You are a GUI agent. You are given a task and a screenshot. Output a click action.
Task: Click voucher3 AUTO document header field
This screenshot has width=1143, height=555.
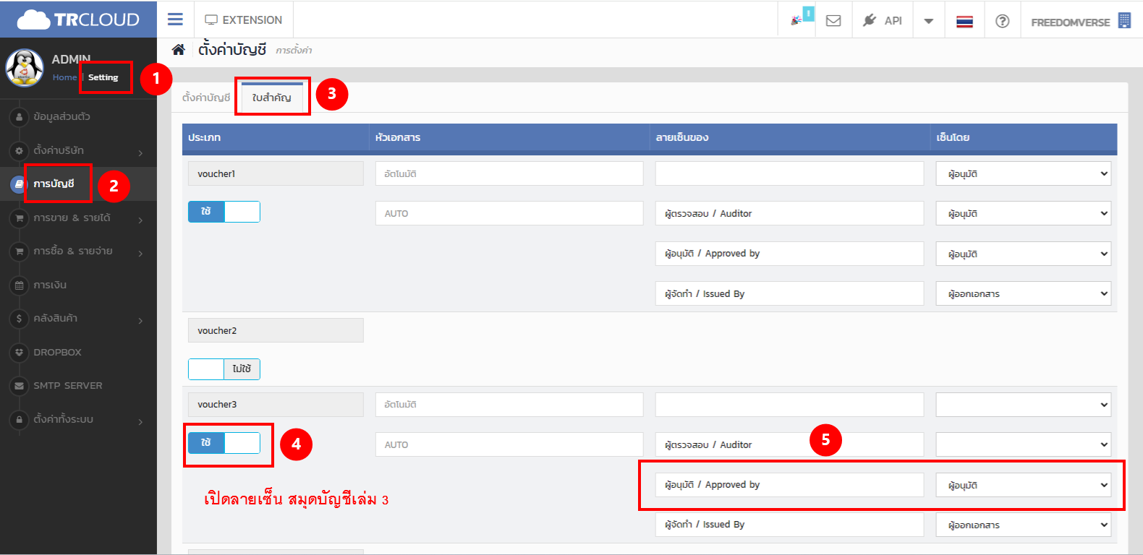[509, 444]
